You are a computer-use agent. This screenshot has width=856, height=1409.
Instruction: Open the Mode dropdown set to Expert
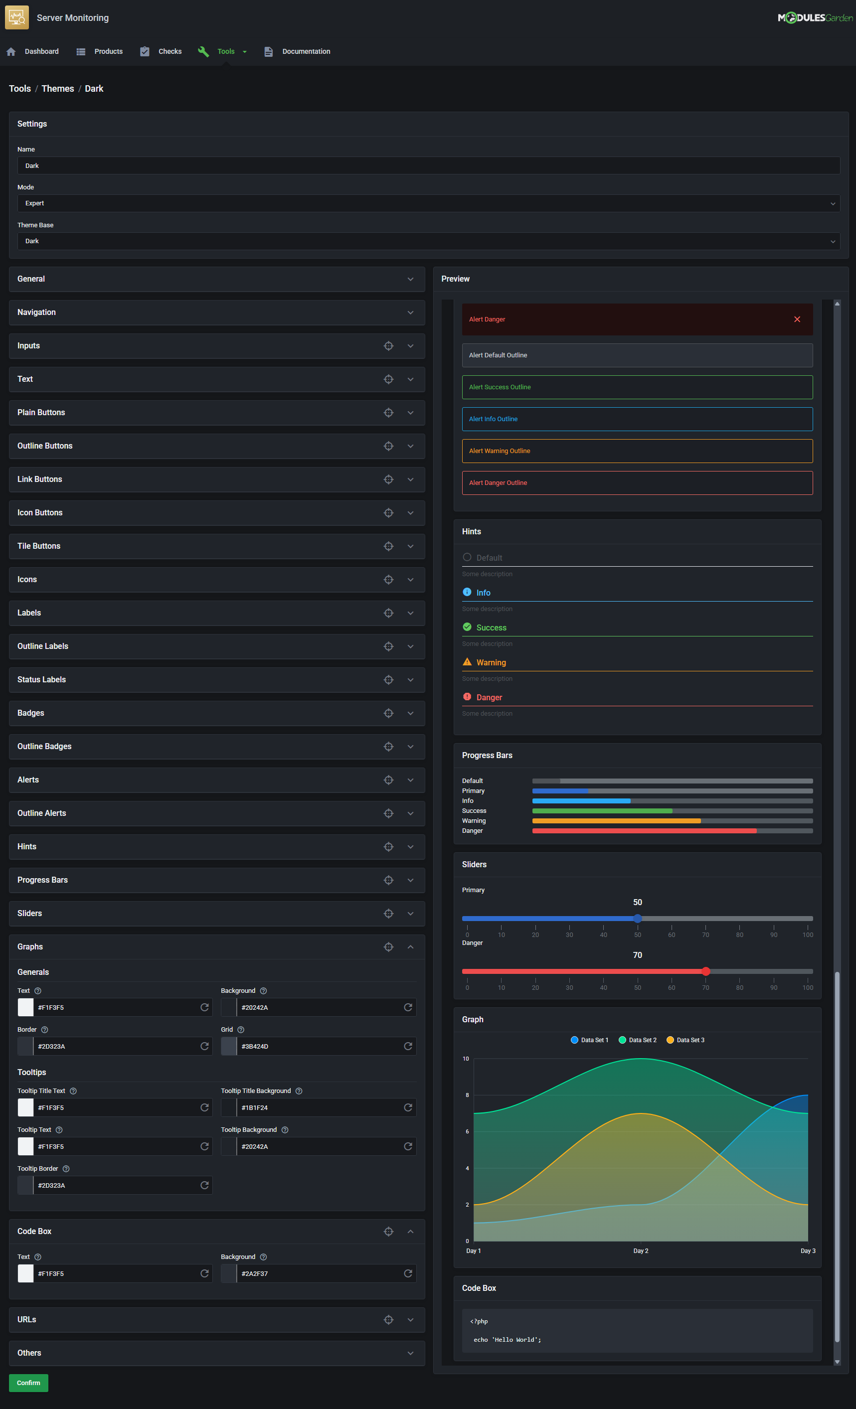pyautogui.click(x=428, y=203)
